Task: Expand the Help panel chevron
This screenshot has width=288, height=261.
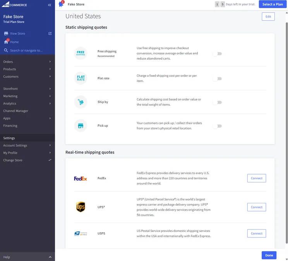Action: point(50,257)
